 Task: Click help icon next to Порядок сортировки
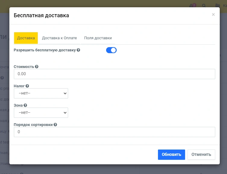(55, 125)
